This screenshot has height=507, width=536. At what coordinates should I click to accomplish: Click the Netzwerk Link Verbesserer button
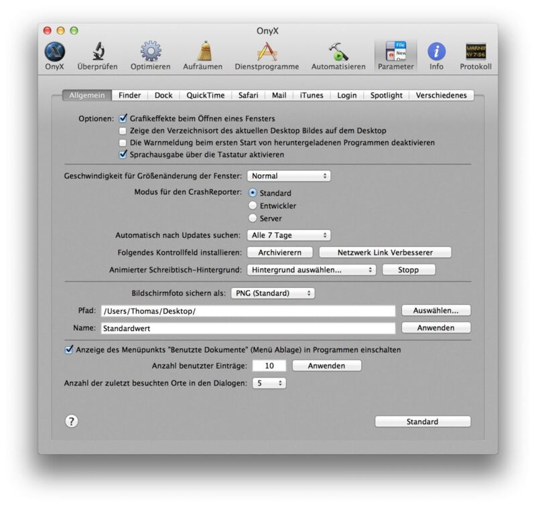click(385, 252)
